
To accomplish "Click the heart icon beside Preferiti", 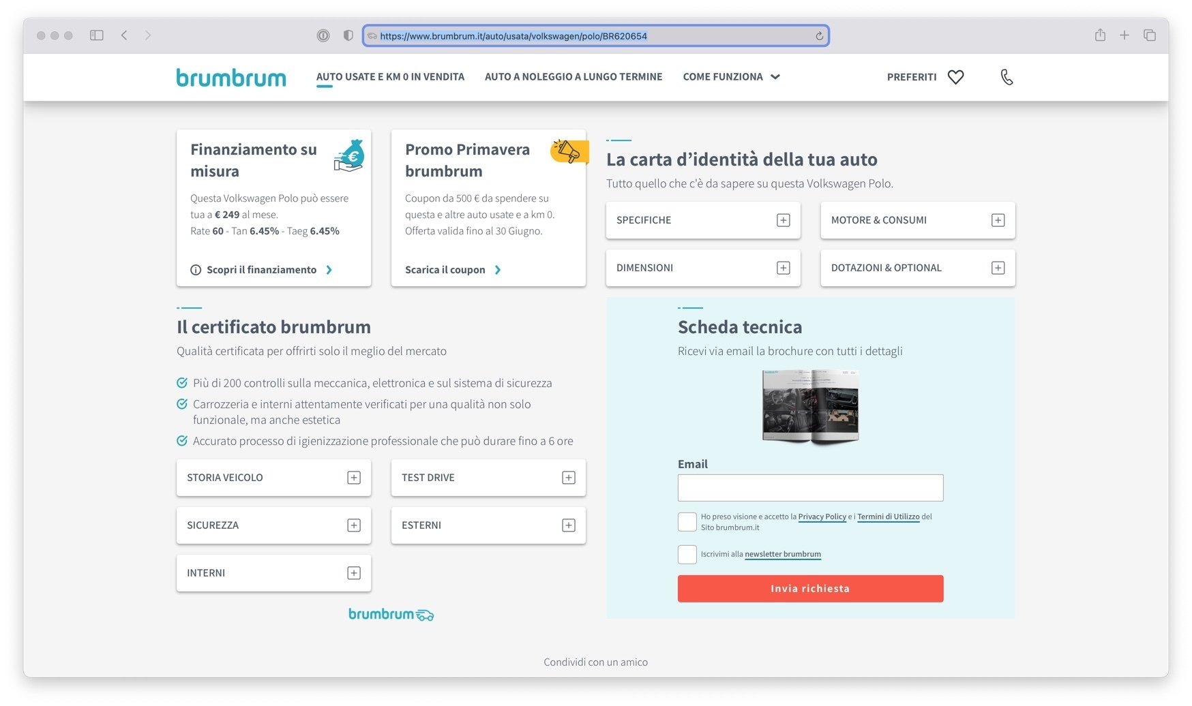I will [x=955, y=77].
